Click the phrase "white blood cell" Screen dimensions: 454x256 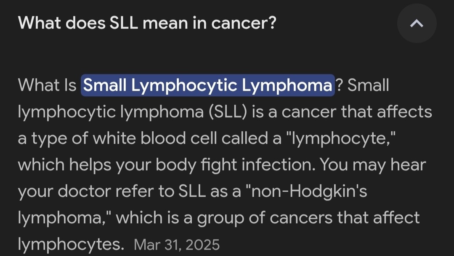pyautogui.click(x=154, y=138)
